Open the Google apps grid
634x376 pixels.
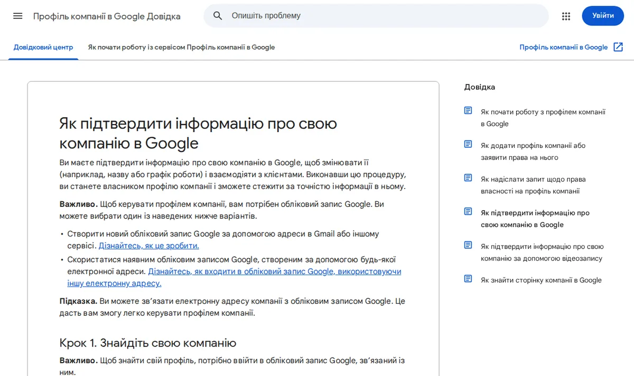tap(566, 16)
